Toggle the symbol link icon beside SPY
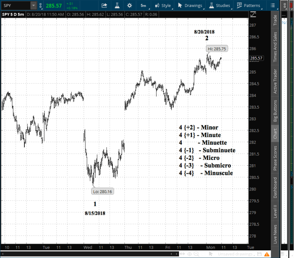This screenshot has height=258, width=294. 41,6
